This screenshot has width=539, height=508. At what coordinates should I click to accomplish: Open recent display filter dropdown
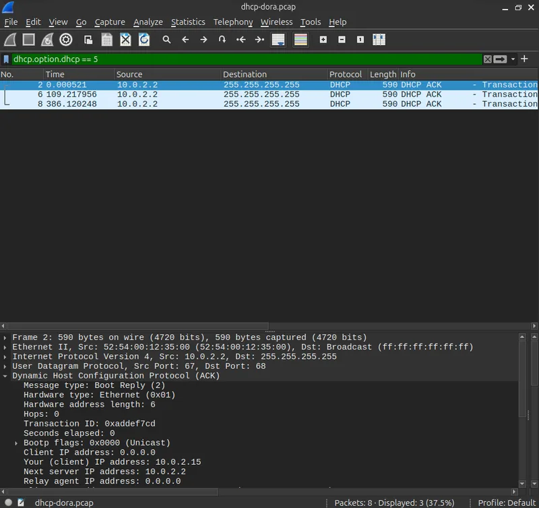click(x=513, y=59)
